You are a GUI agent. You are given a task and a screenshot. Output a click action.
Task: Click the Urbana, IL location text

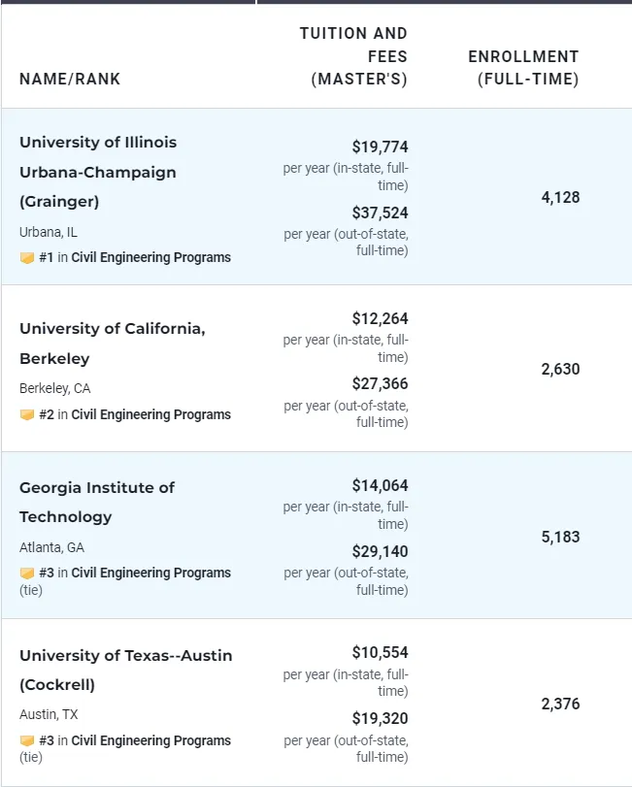pyautogui.click(x=50, y=233)
